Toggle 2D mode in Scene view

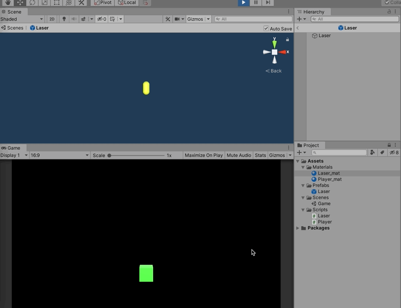pyautogui.click(x=52, y=19)
